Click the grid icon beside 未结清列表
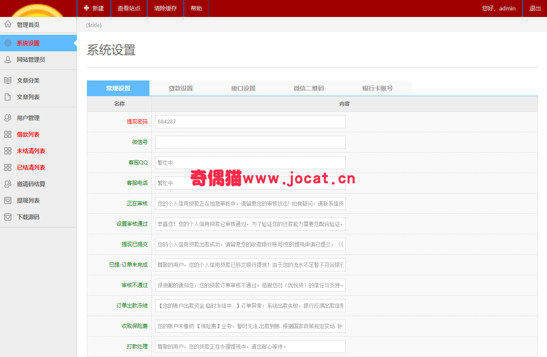The width and height of the screenshot is (547, 357). [8, 151]
